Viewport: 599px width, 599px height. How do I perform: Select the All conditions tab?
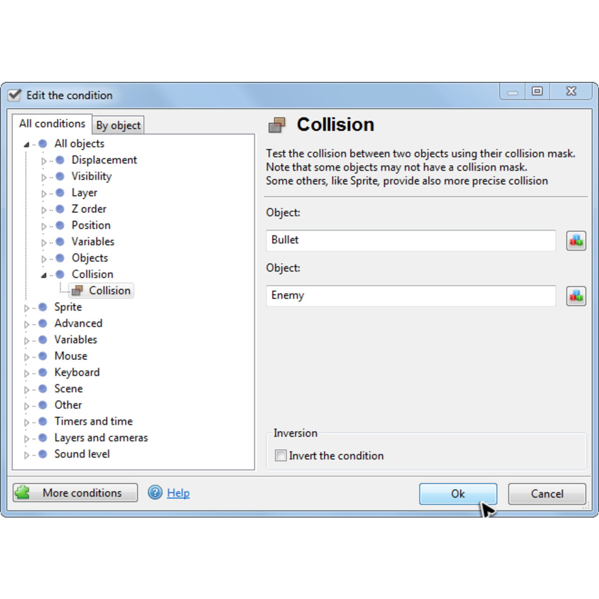[52, 123]
